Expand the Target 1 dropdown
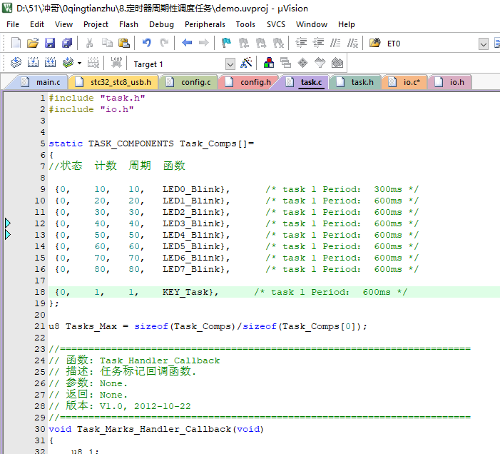The image size is (500, 454). tap(230, 64)
